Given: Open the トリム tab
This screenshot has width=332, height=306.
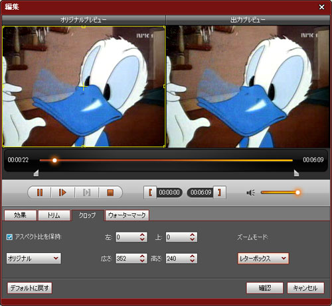Looking at the screenshot, I should click(54, 215).
